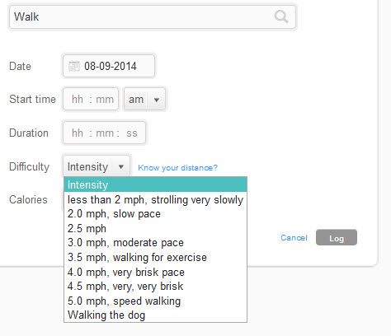Click the Start time hh:mm field
This screenshot has width=391, height=336.
click(91, 99)
